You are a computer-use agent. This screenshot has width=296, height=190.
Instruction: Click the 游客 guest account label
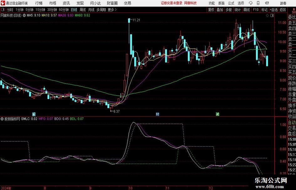(283, 3)
